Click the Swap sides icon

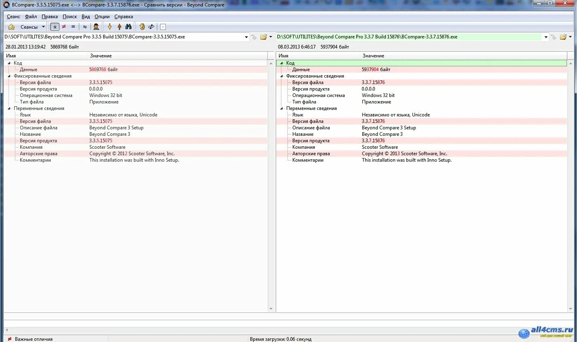142,27
